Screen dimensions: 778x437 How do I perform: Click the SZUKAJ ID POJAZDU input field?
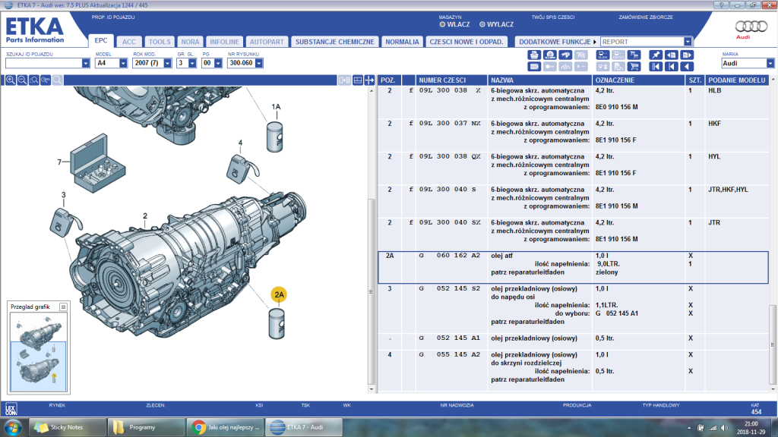43,64
